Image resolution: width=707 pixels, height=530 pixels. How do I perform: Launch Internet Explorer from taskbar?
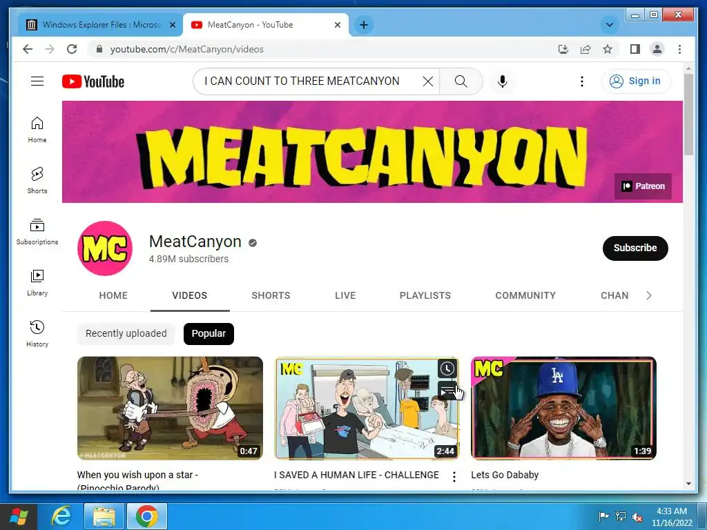[61, 516]
